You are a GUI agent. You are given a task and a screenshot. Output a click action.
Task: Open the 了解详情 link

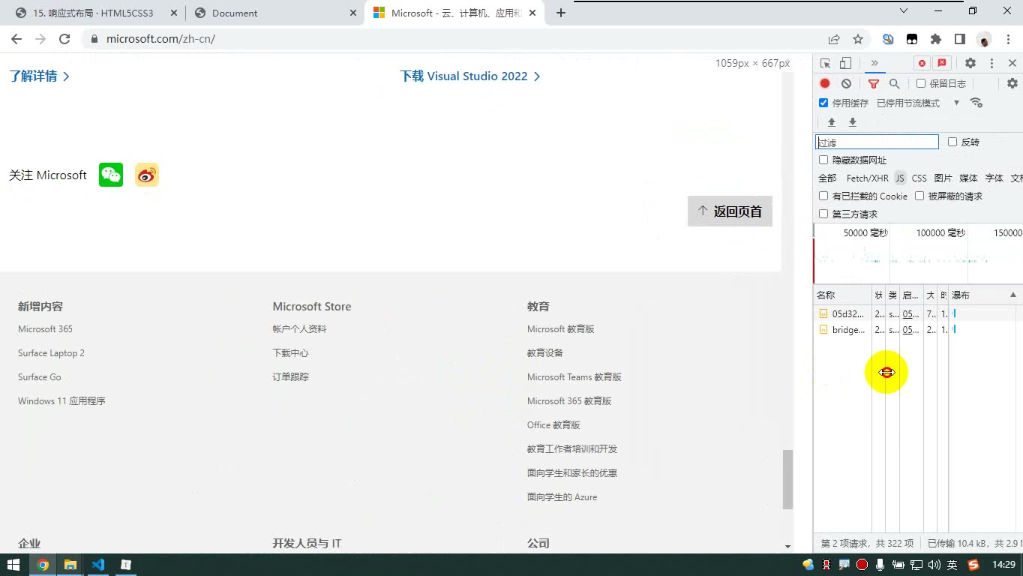coord(40,76)
